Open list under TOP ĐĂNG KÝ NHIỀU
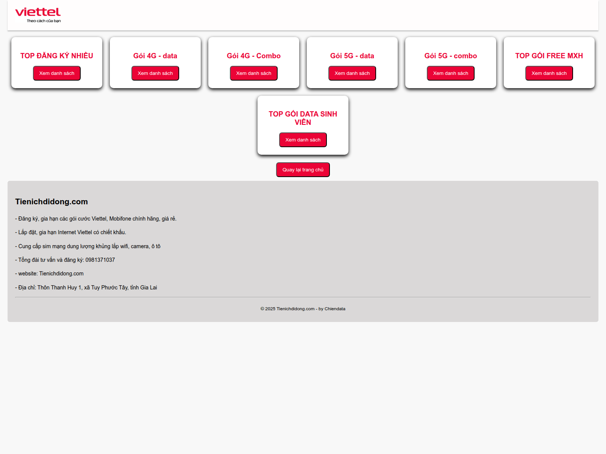Image resolution: width=606 pixels, height=454 pixels. tap(57, 73)
